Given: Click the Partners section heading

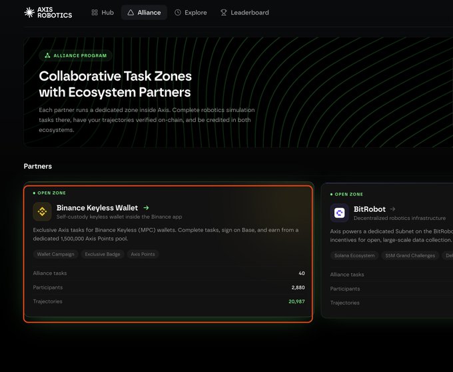Looking at the screenshot, I should point(38,166).
